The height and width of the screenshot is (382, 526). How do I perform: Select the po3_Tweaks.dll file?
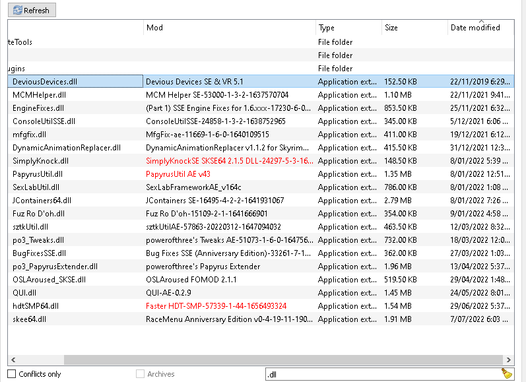pos(38,240)
